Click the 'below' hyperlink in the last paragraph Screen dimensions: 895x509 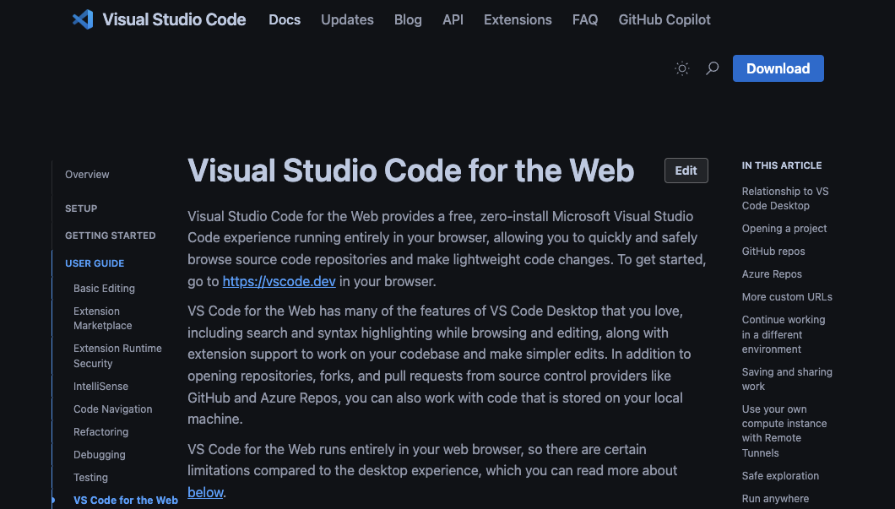click(x=205, y=493)
